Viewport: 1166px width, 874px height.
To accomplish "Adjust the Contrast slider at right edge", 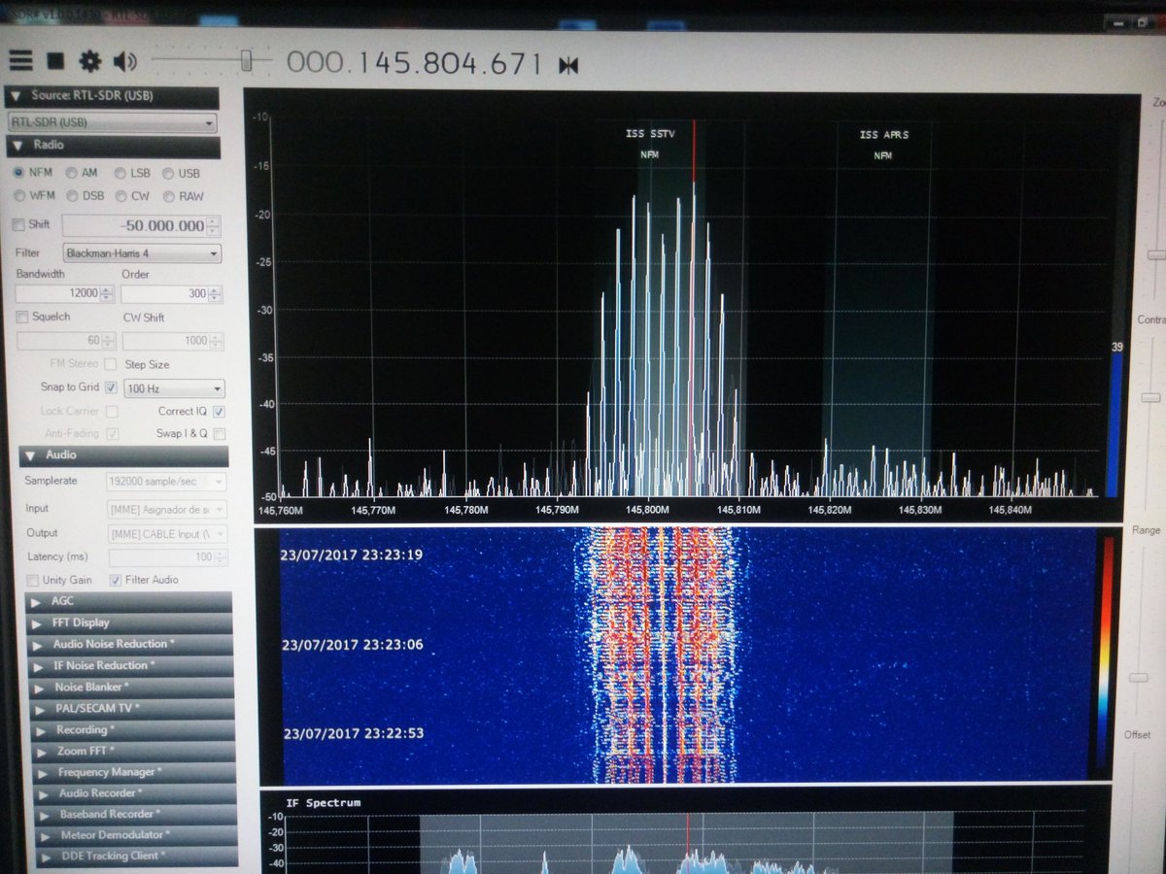I will click(1151, 397).
